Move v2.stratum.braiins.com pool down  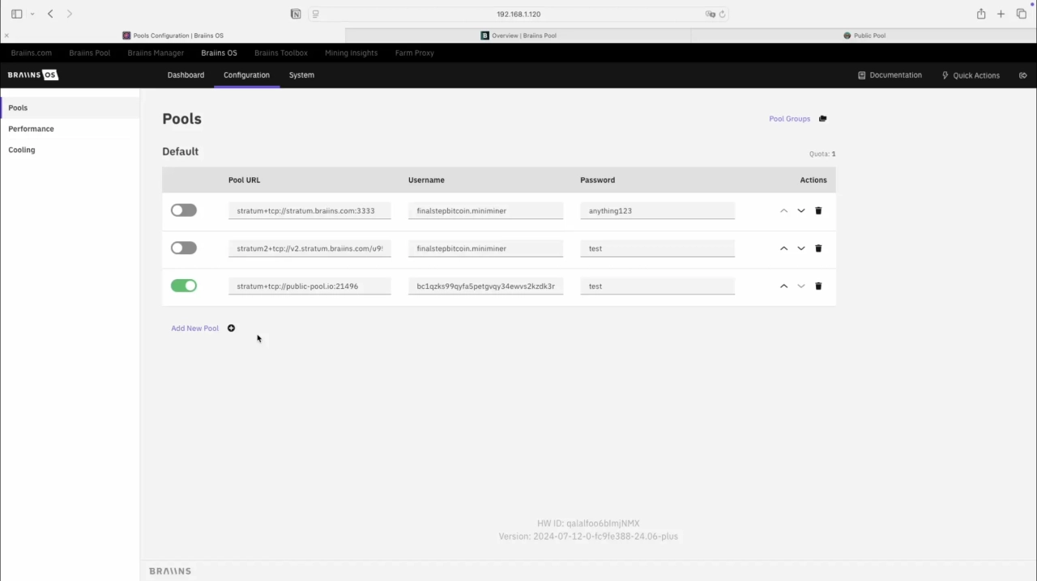pos(801,248)
